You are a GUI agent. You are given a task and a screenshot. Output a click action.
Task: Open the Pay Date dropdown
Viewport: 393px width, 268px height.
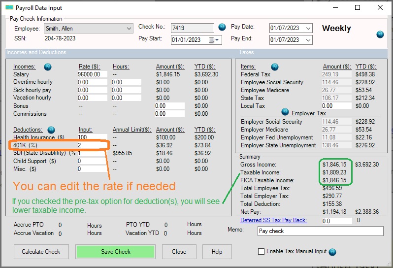pos(308,28)
